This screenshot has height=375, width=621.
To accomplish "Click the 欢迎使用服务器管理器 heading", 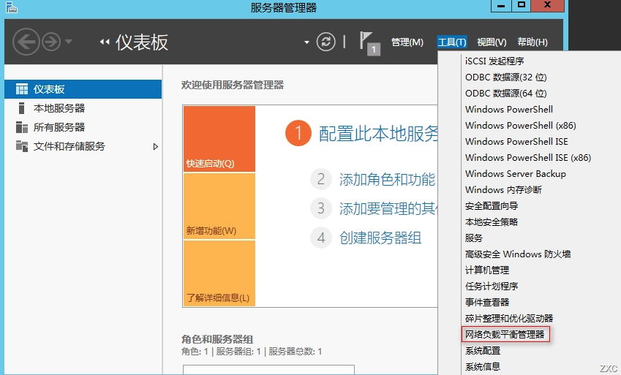I will tap(233, 85).
